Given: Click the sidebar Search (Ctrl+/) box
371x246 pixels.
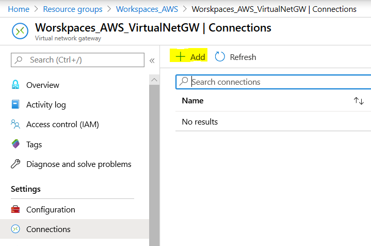Looking at the screenshot, I should pyautogui.click(x=77, y=60).
